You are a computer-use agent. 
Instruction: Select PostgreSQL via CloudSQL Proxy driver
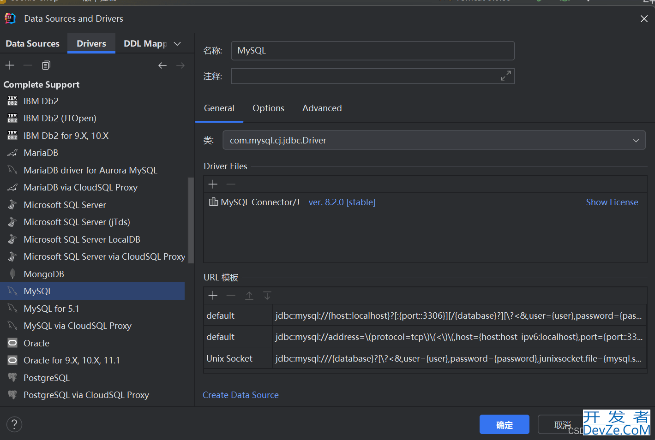click(x=92, y=395)
